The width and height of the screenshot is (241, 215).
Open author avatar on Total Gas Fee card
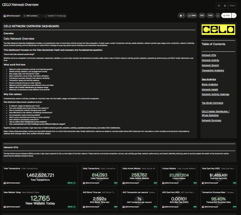pos(203,183)
